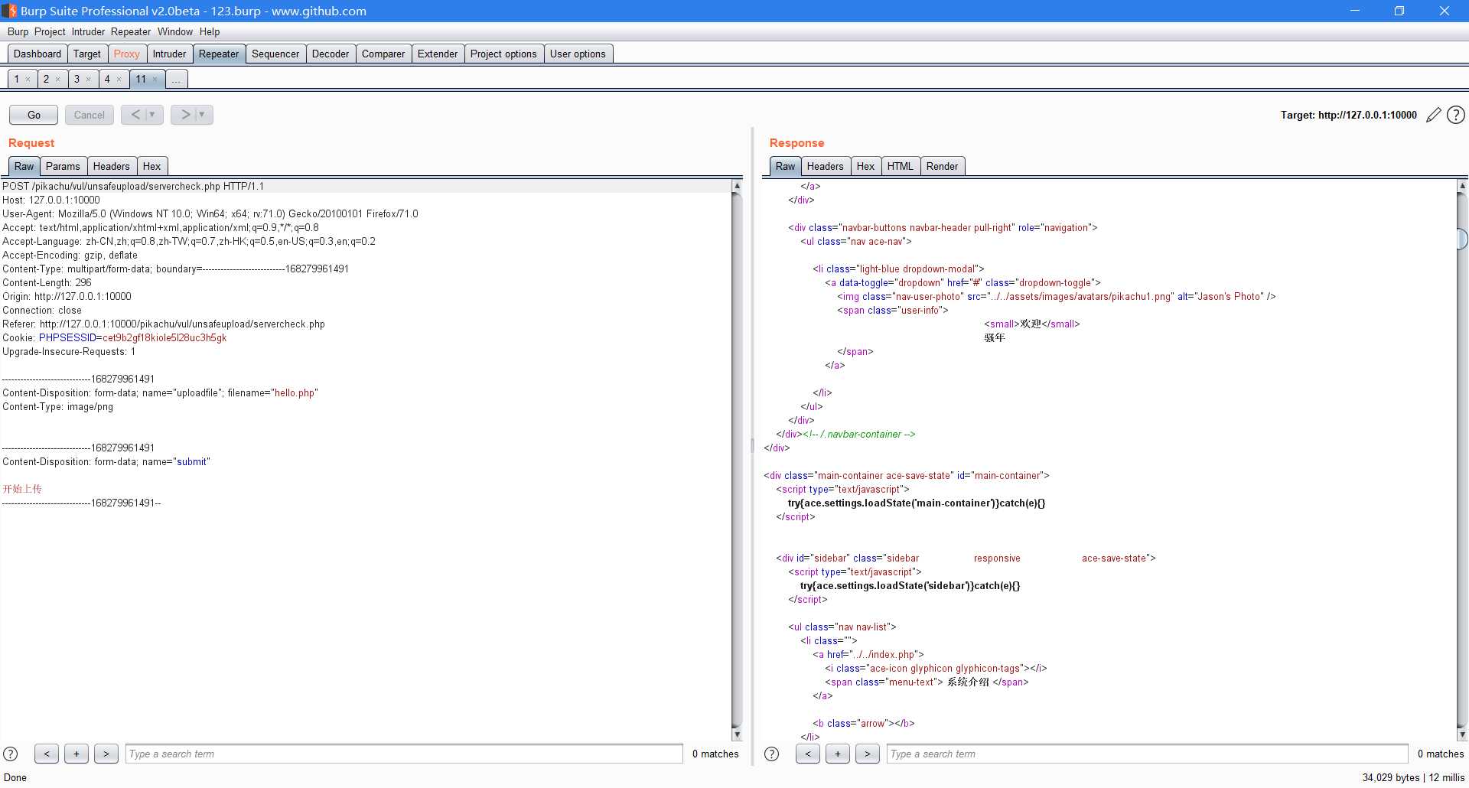Click the response search term field
Screen dimensions: 1469x788
pyautogui.click(x=1147, y=754)
